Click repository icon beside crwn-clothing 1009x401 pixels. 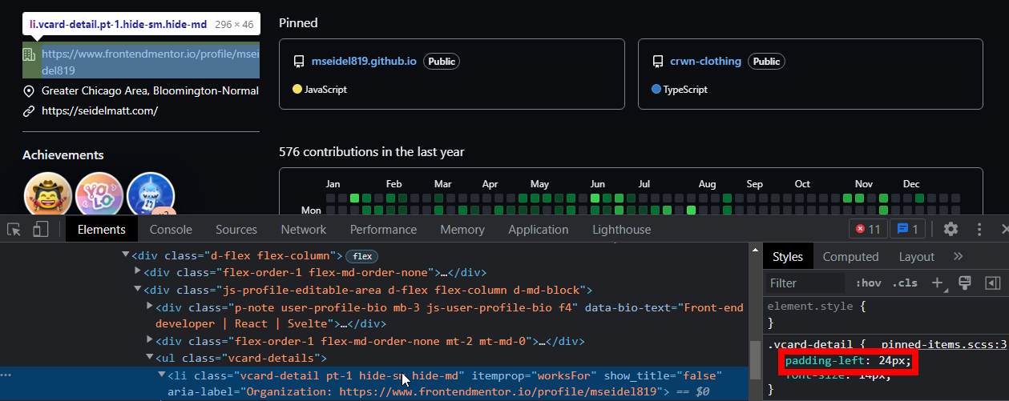[657, 62]
